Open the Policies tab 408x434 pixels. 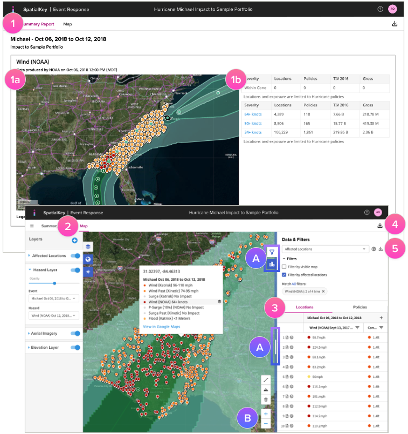(360, 307)
